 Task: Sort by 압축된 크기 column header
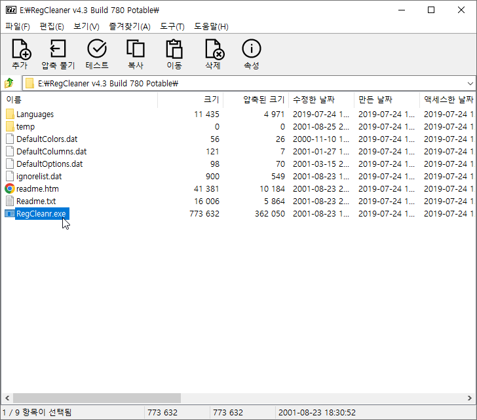click(256, 99)
